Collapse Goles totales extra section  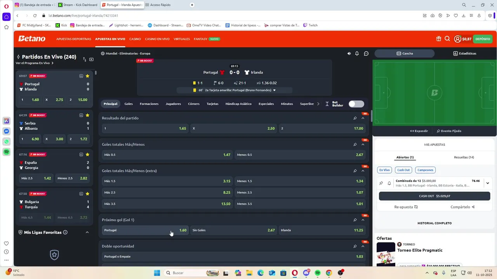(363, 171)
